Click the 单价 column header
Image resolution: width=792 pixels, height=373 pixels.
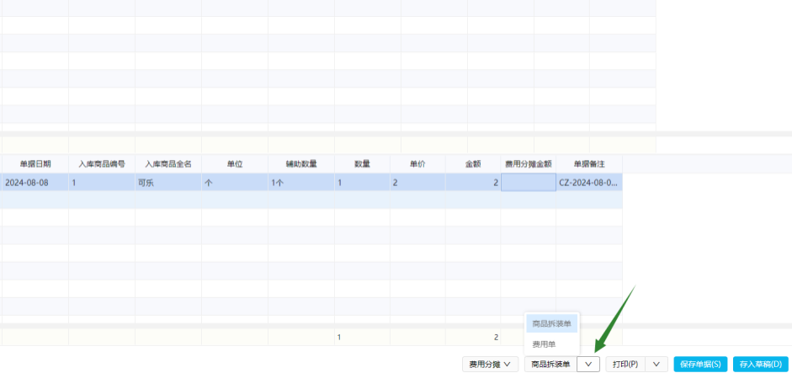(417, 163)
